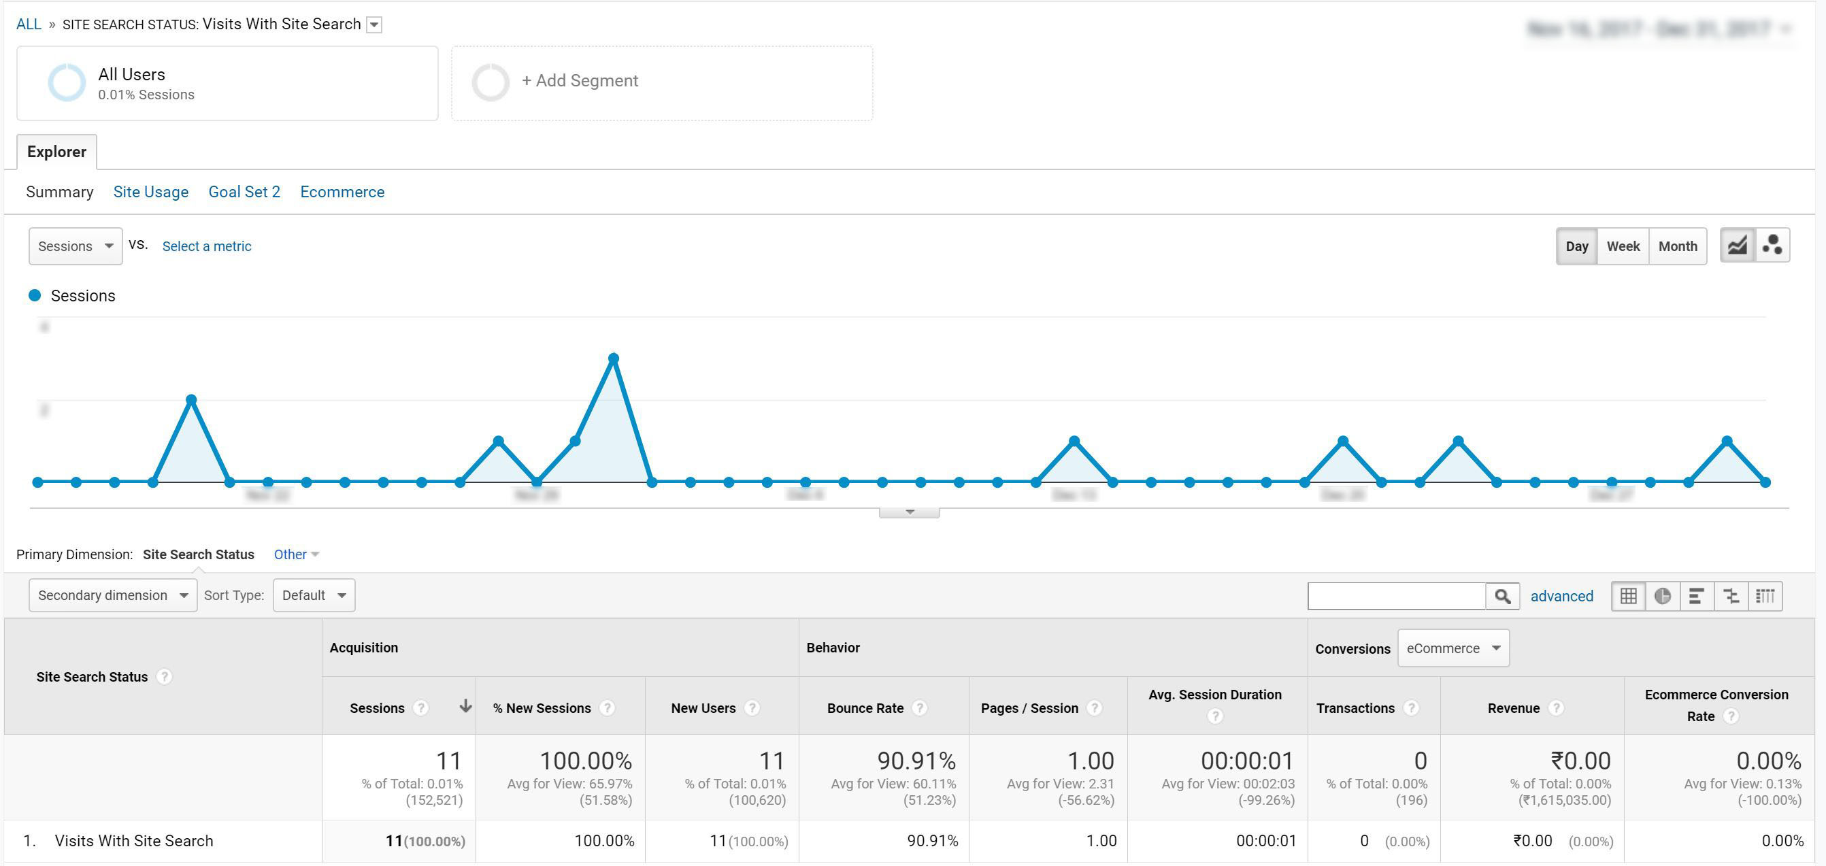1826x866 pixels.
Task: Switch to motion chart icon
Action: 1772,245
